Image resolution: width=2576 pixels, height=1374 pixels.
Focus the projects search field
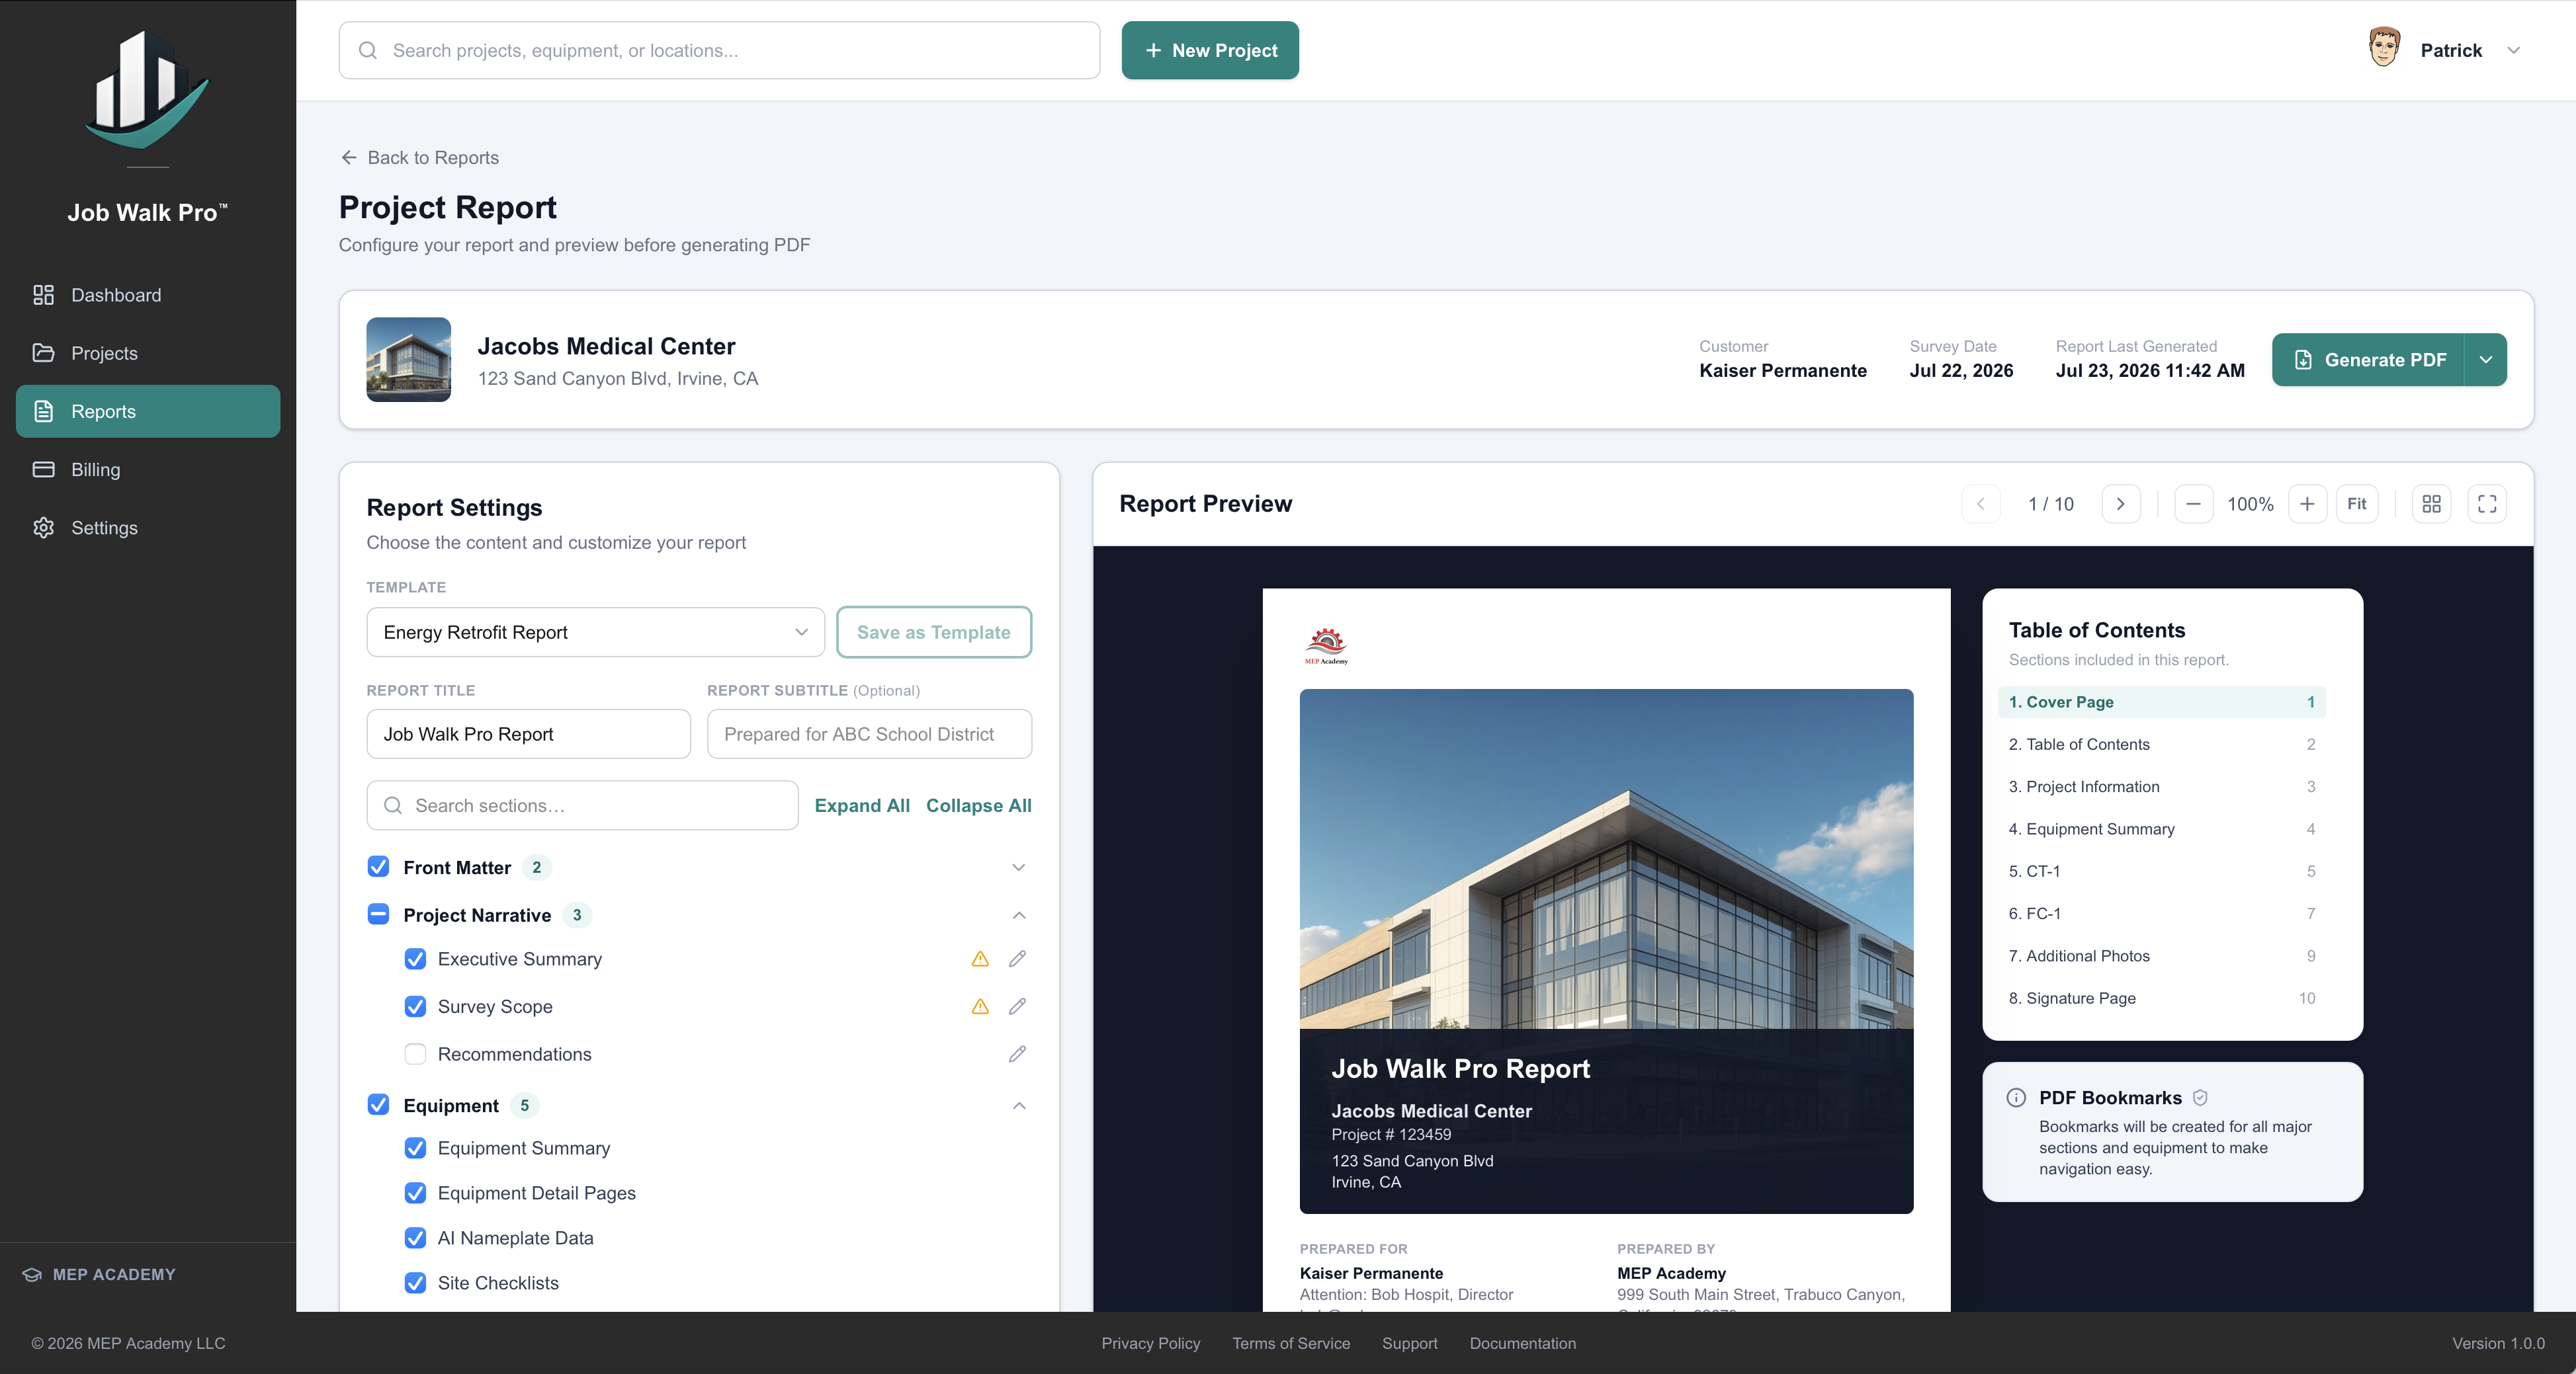coord(719,50)
